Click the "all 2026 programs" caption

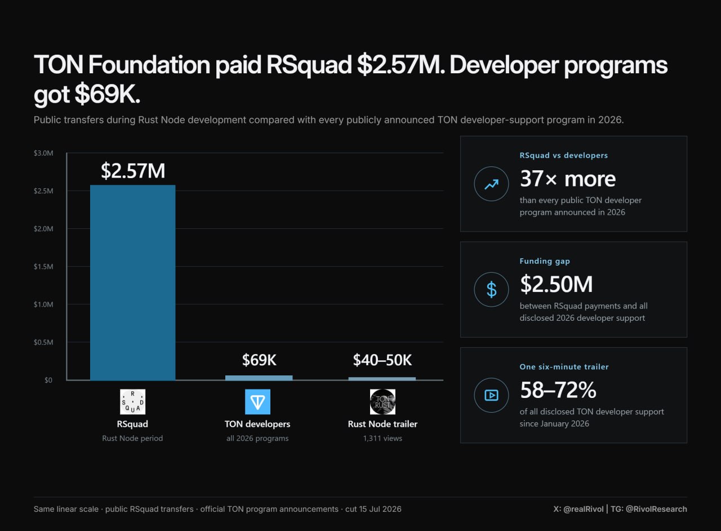(257, 438)
